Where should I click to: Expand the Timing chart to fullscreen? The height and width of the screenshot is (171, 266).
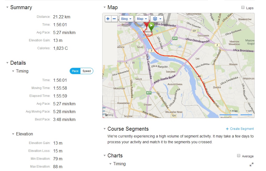[x=251, y=164]
